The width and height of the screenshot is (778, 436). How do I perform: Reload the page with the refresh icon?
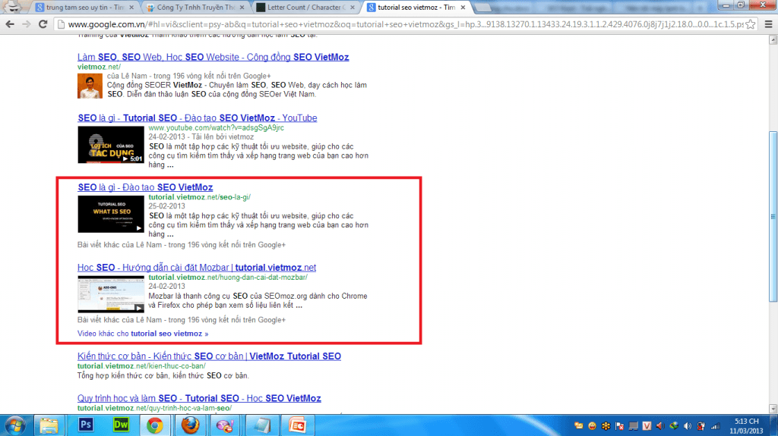(x=43, y=24)
